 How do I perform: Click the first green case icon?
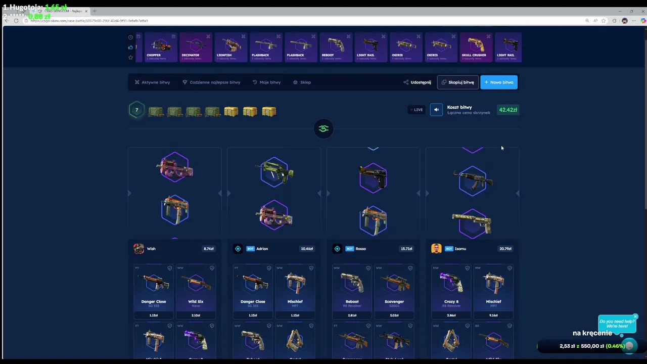156,111
